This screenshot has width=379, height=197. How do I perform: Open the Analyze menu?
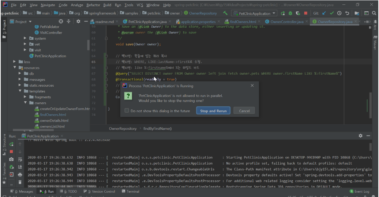[77, 5]
